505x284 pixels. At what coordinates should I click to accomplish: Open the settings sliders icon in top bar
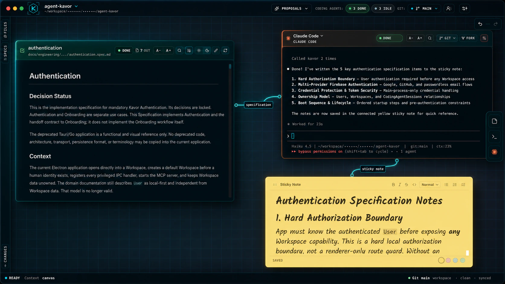click(x=465, y=8)
